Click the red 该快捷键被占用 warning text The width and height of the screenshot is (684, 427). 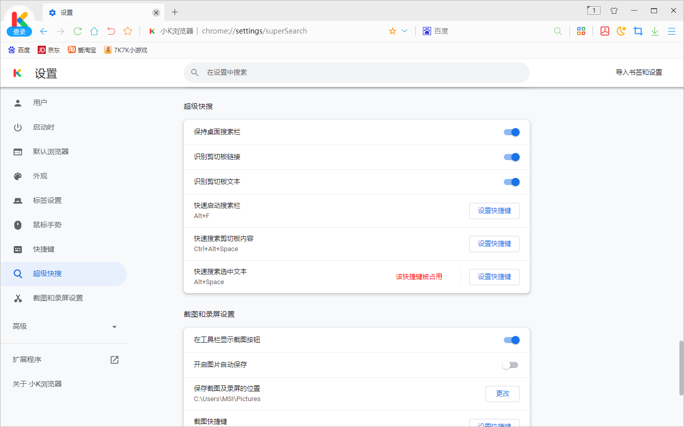coord(419,277)
